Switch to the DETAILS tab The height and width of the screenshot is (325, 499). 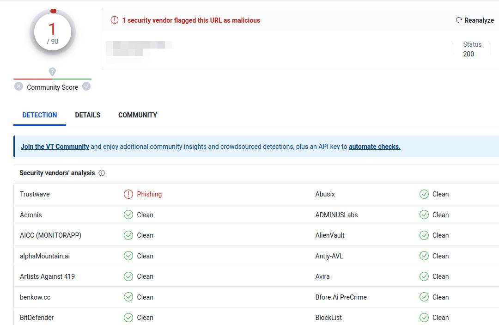tap(87, 115)
